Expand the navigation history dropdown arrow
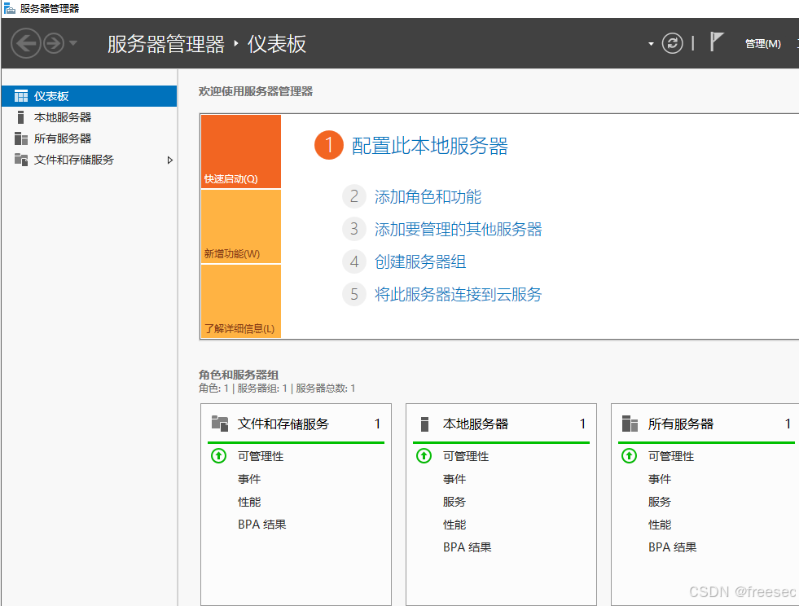This screenshot has height=606, width=799. pos(73,43)
